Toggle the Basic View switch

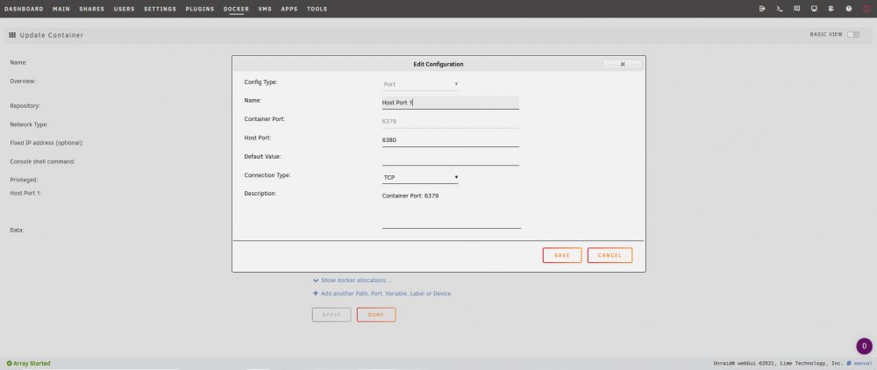(x=853, y=35)
